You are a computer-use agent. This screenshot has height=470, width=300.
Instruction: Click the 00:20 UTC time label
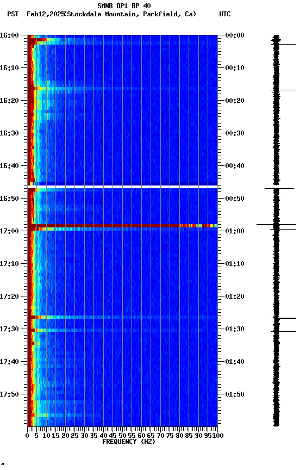pos(235,101)
